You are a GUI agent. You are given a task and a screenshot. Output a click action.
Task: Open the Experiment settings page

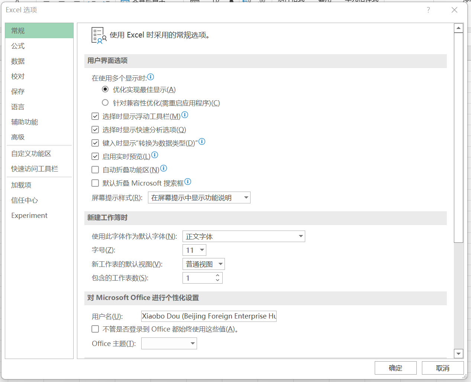point(29,215)
